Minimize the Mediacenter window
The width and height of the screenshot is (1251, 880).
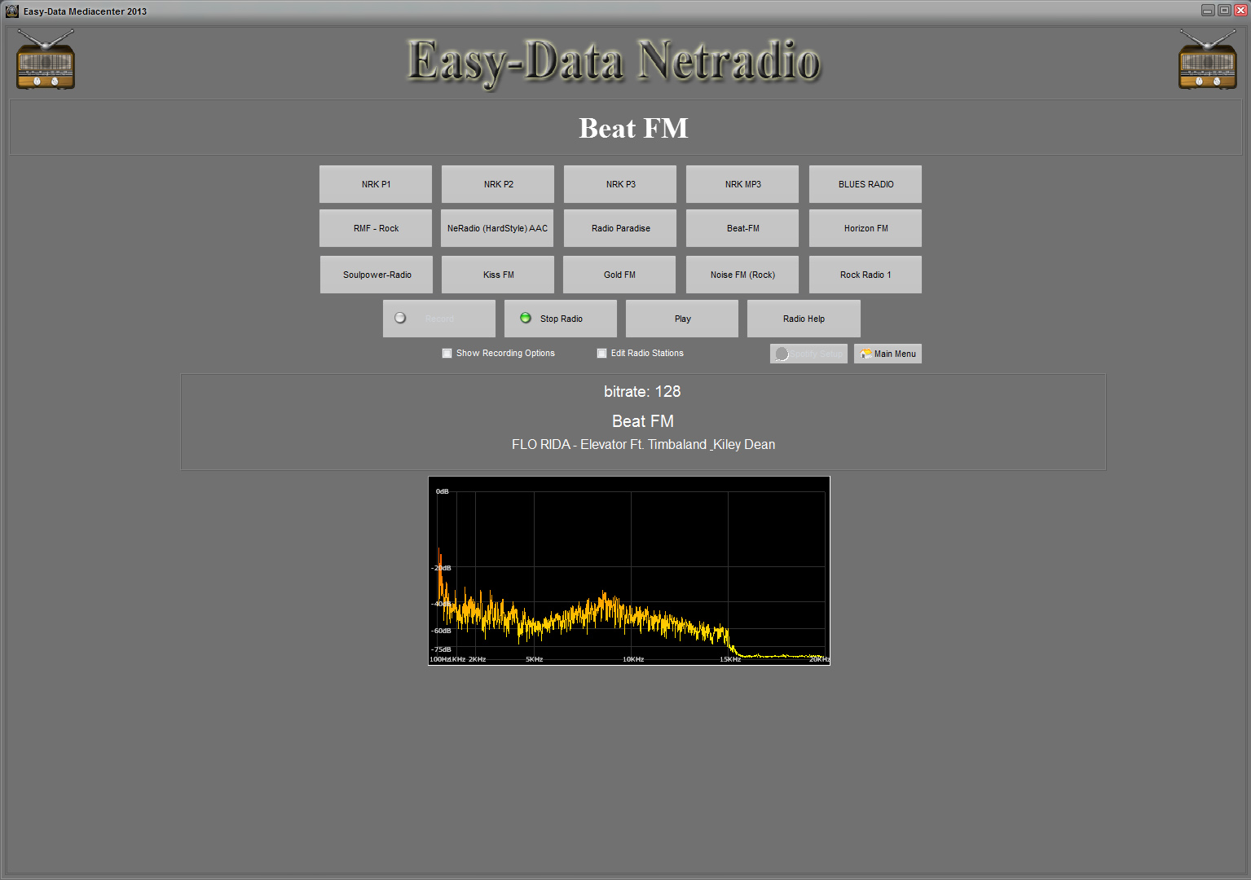[1208, 11]
